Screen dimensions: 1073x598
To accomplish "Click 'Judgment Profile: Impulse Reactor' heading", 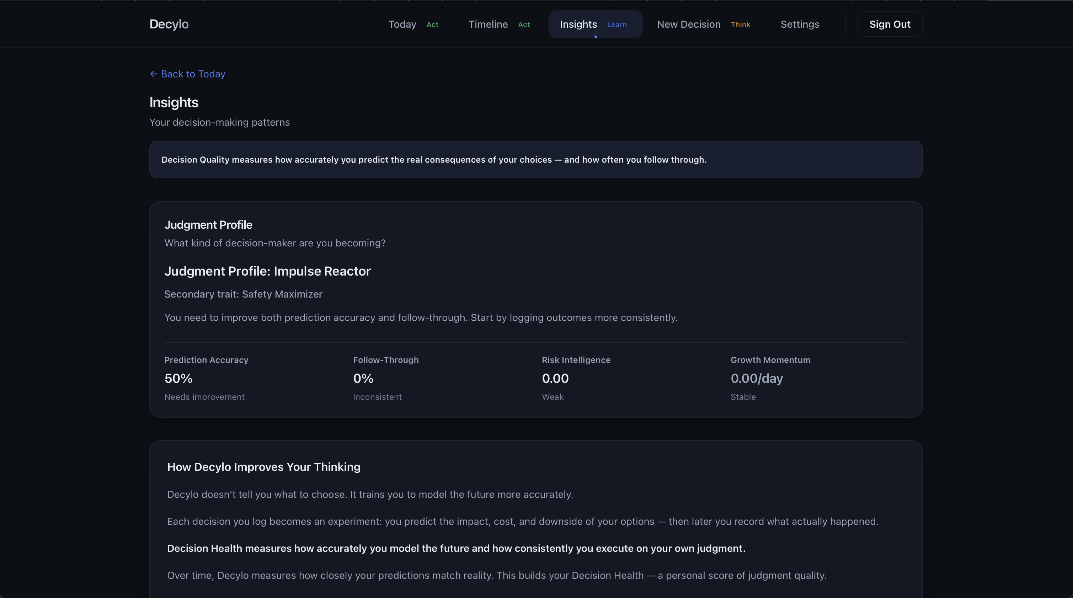I will click(x=267, y=271).
